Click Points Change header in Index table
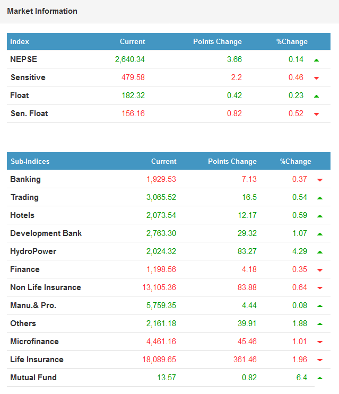The height and width of the screenshot is (394, 339). [218, 41]
